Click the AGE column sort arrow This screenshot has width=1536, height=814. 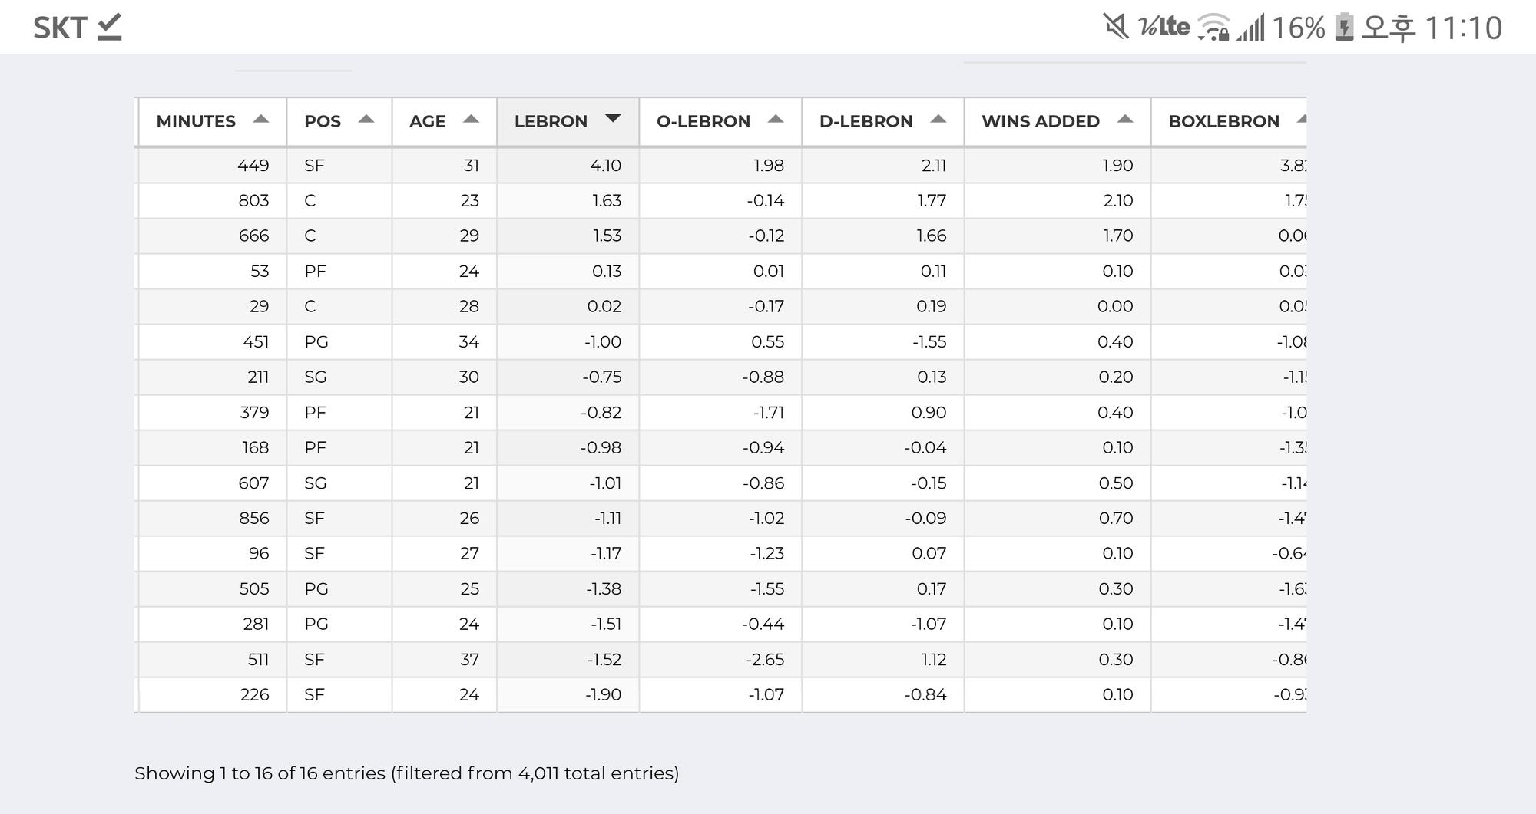pyautogui.click(x=472, y=120)
